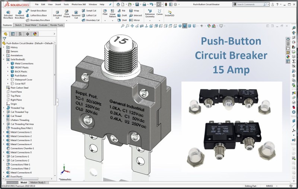This screenshot has width=298, height=189.
Task: Collapse the Solid Bodies(6) folder
Action: (4, 59)
